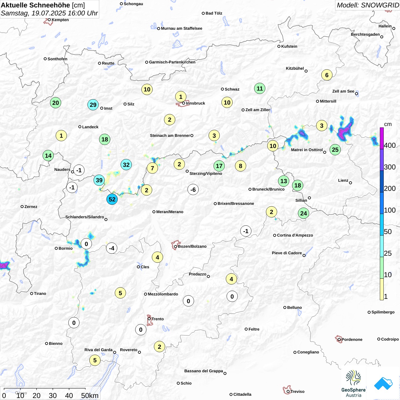
Task: Click the 'Modell: SNOWGRID' label
Action: (x=367, y=5)
